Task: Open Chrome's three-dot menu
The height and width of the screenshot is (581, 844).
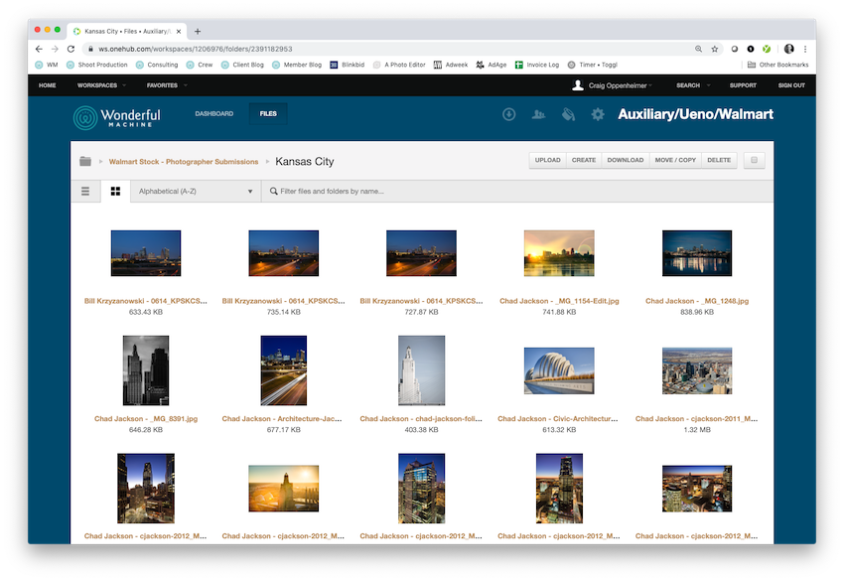Action: pyautogui.click(x=805, y=49)
